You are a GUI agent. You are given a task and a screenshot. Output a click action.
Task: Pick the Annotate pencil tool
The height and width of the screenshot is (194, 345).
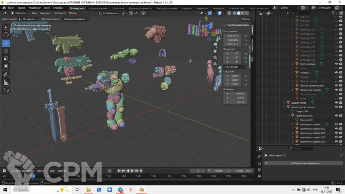click(x=6, y=74)
